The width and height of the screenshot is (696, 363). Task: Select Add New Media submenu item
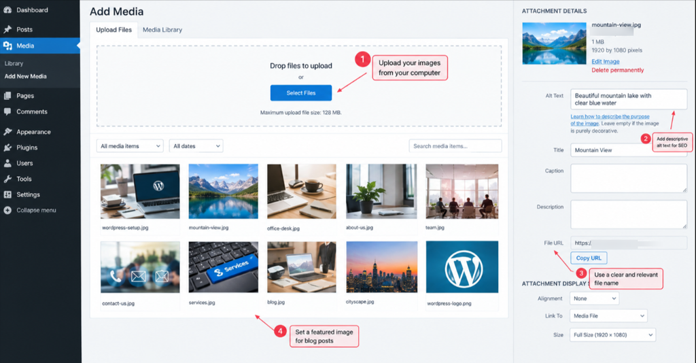pyautogui.click(x=25, y=76)
